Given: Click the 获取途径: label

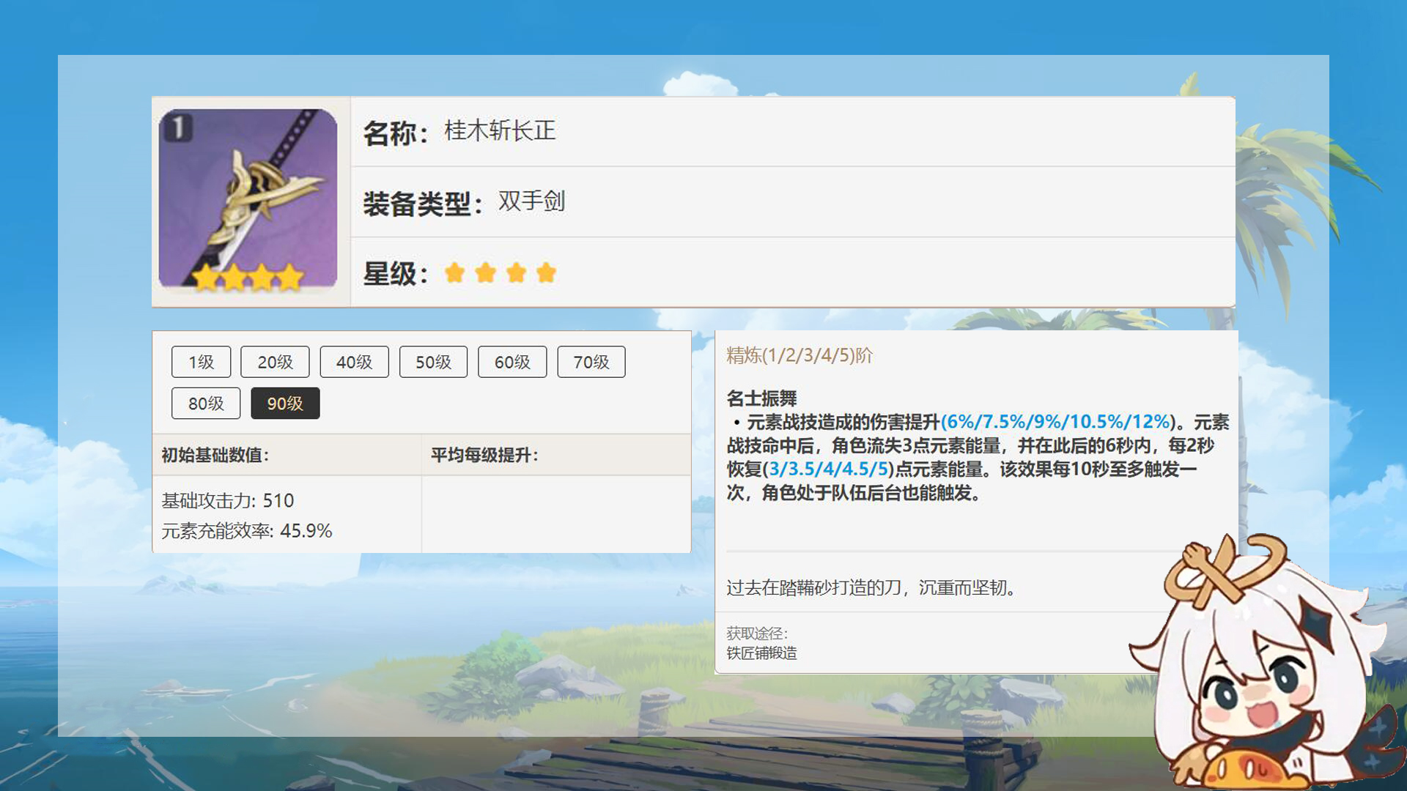Looking at the screenshot, I should [757, 634].
